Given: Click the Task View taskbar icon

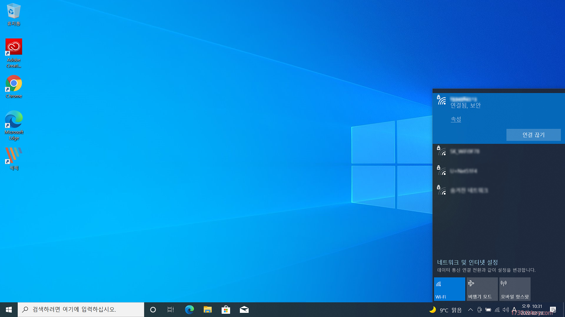Looking at the screenshot, I should click(x=171, y=310).
